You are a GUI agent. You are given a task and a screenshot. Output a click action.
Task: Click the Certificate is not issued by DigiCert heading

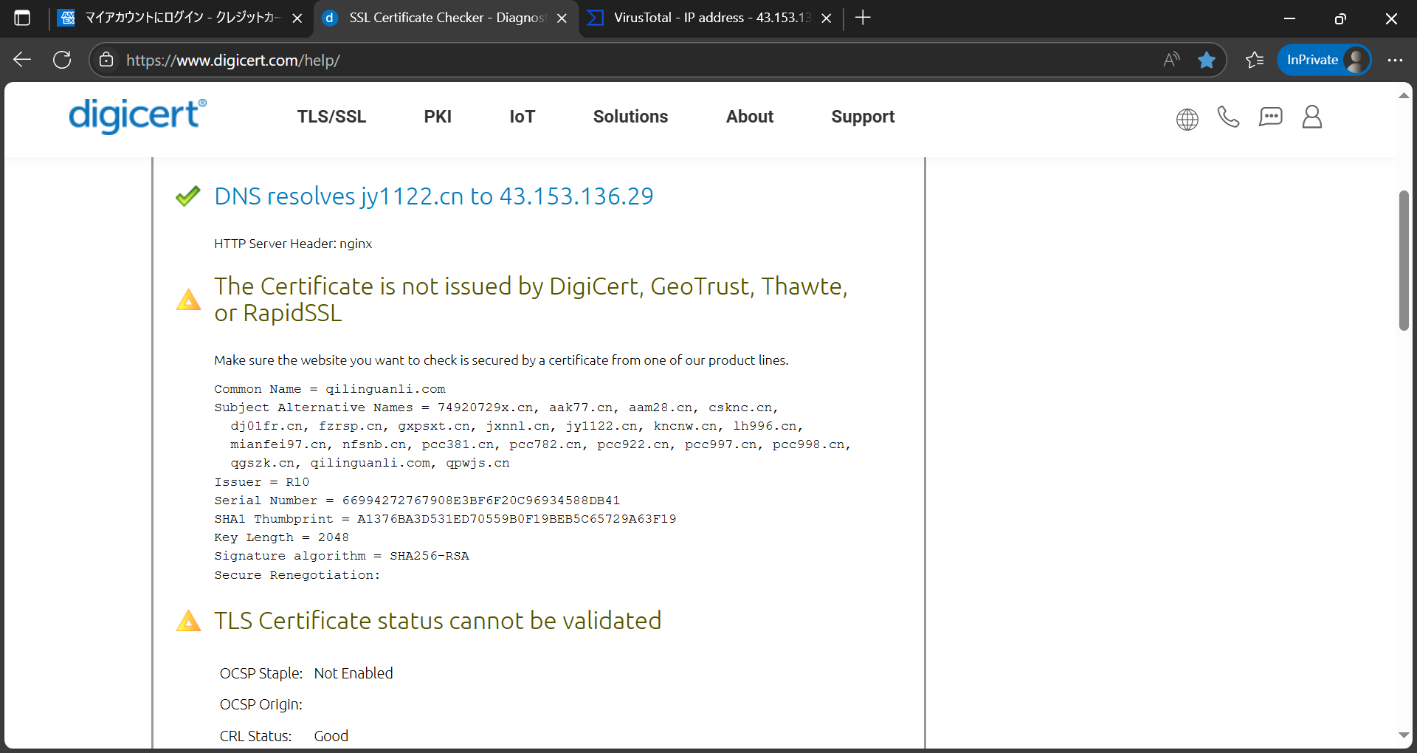point(531,300)
